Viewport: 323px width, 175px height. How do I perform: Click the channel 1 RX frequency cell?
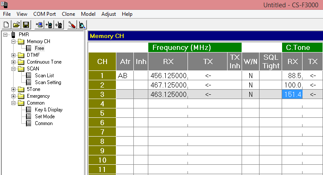[x=168, y=76]
